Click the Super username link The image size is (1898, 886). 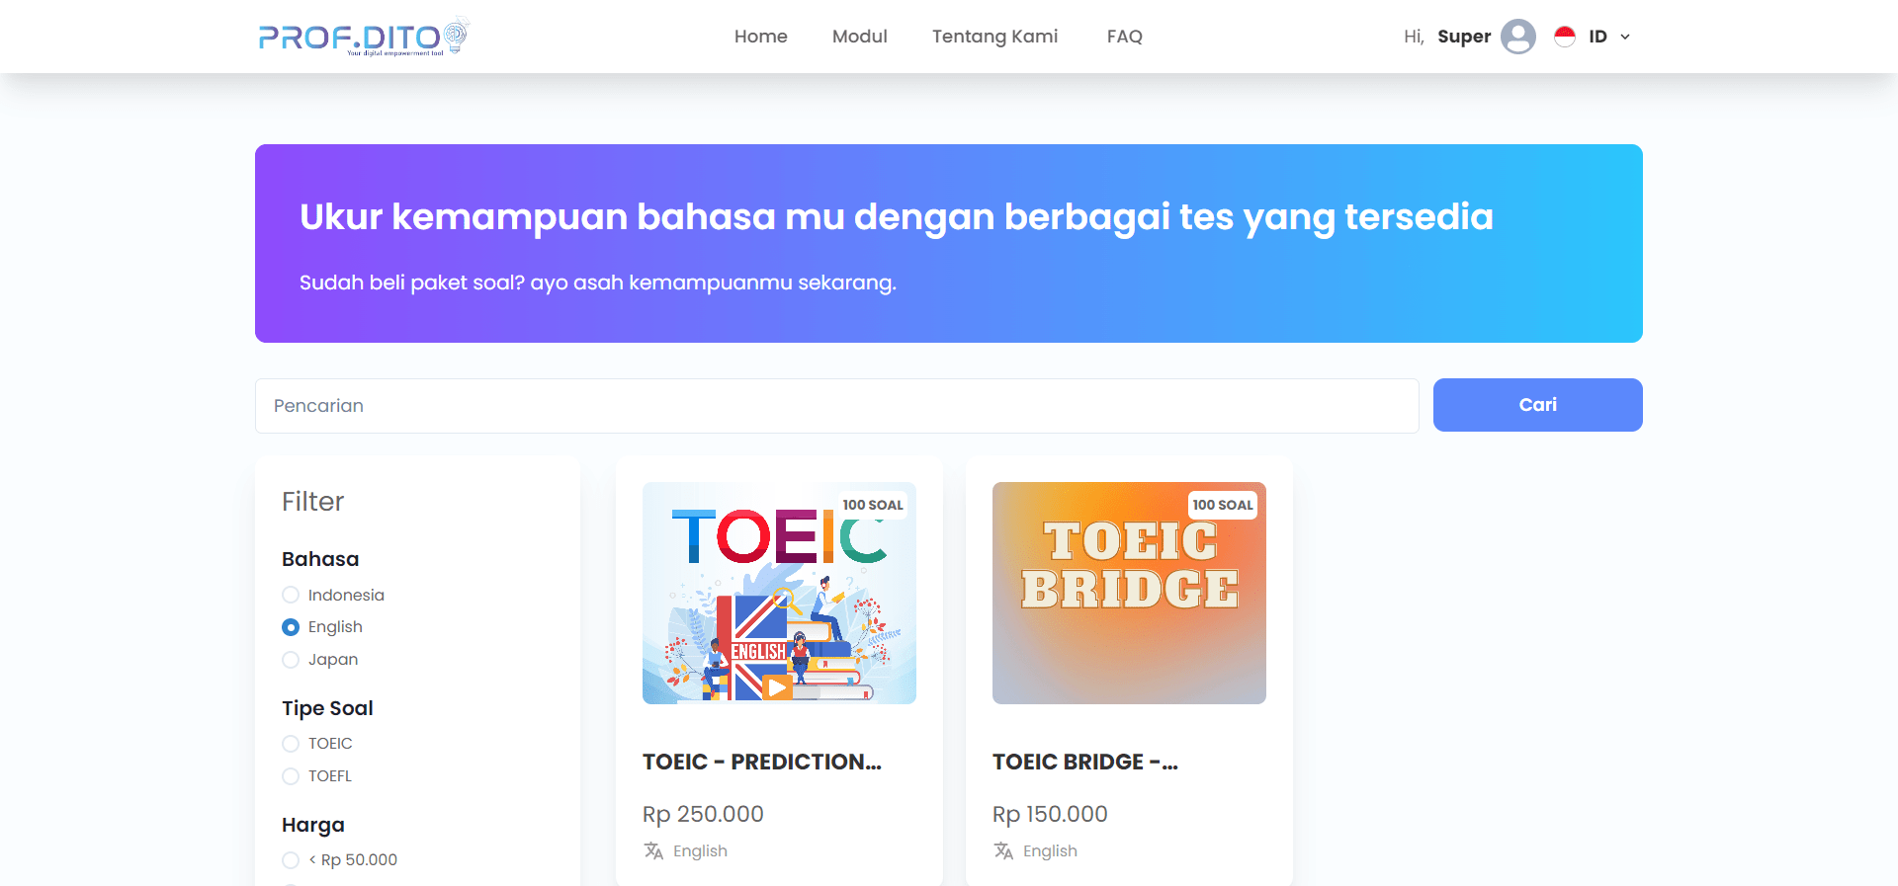click(1464, 37)
